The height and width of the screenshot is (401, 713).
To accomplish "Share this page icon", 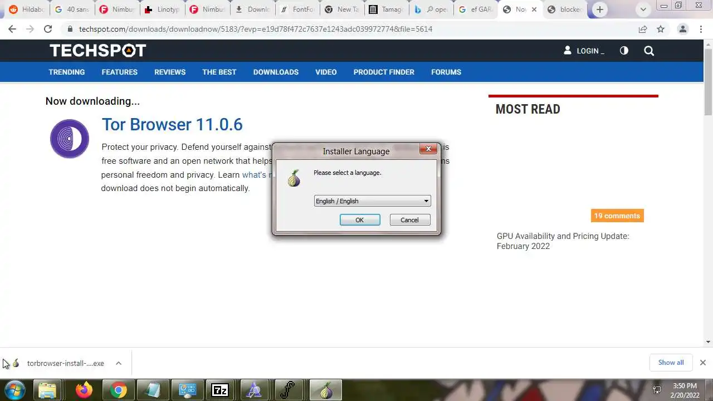I will 643,29.
